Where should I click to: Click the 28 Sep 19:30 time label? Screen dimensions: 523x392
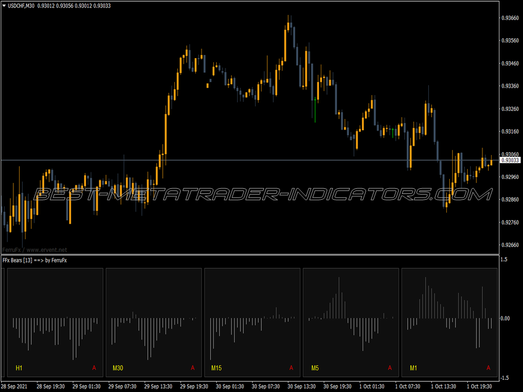pos(51,386)
